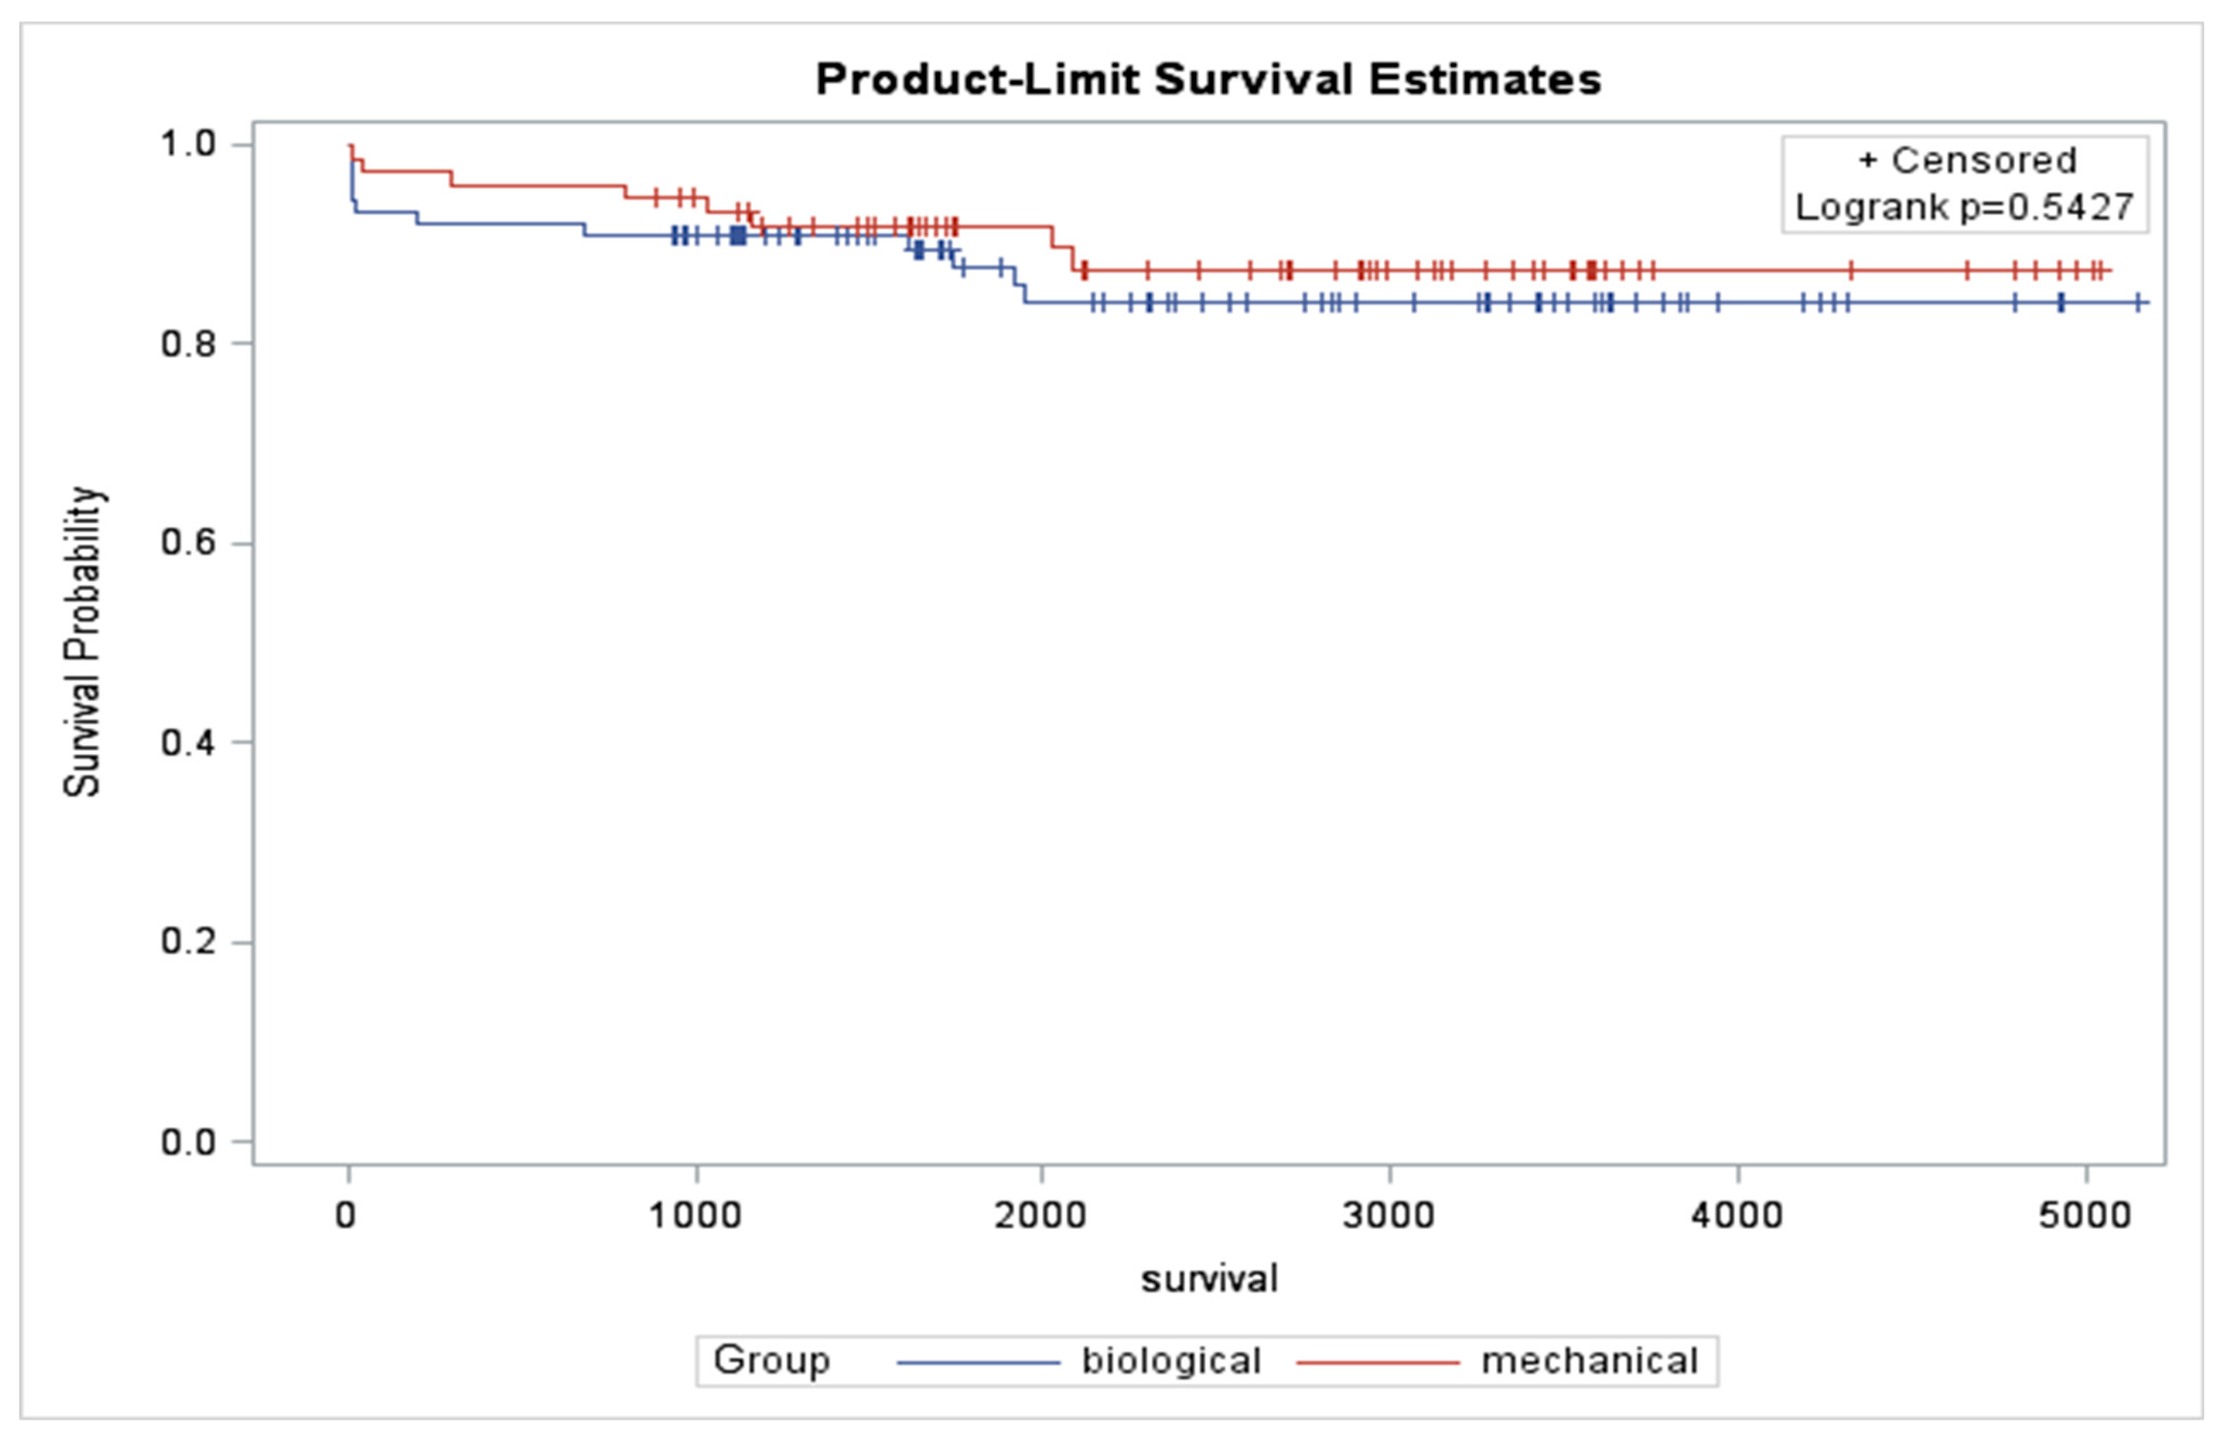Click the mechanical legend label

(x=1589, y=1361)
